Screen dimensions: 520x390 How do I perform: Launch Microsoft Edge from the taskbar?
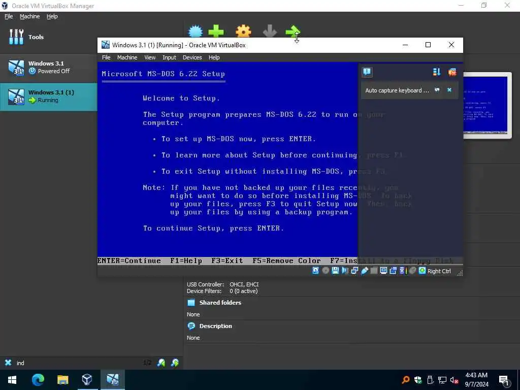38,380
